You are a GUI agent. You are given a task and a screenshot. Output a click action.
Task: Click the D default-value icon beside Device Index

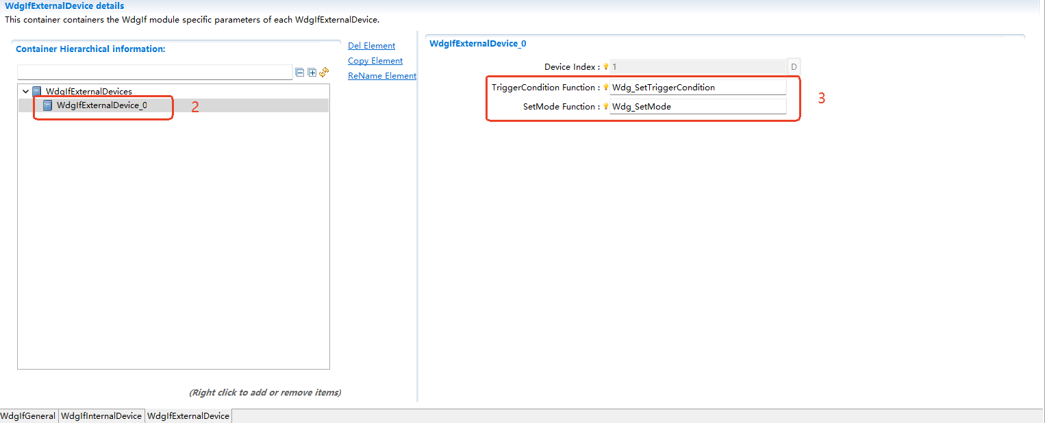pos(794,66)
